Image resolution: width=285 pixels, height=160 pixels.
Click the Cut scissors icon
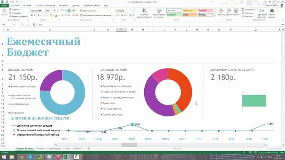pos(10,9)
